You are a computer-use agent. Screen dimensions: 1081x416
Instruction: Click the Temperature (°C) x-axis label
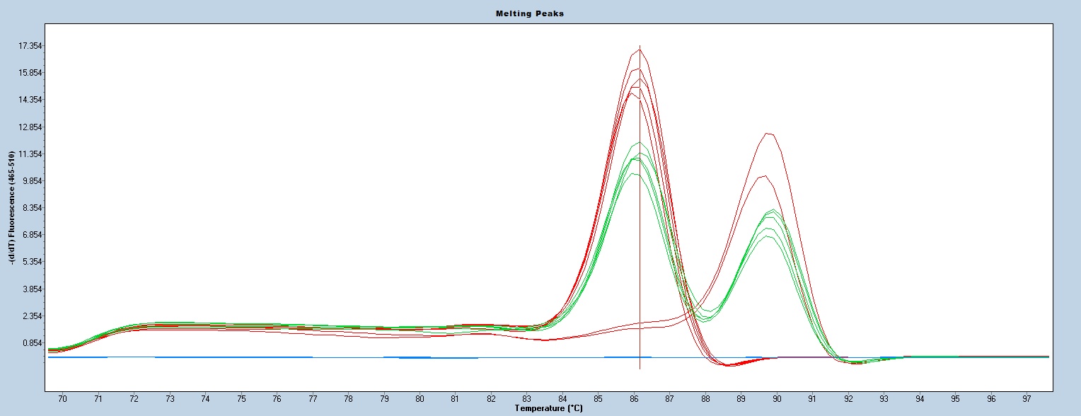(549, 409)
